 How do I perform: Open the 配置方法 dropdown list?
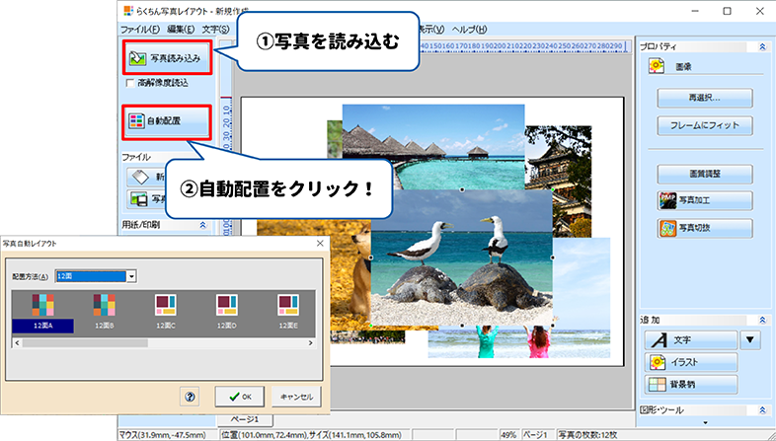point(130,276)
